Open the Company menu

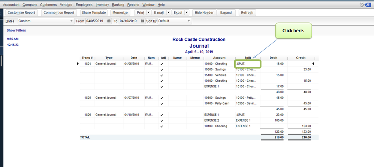tap(30, 5)
